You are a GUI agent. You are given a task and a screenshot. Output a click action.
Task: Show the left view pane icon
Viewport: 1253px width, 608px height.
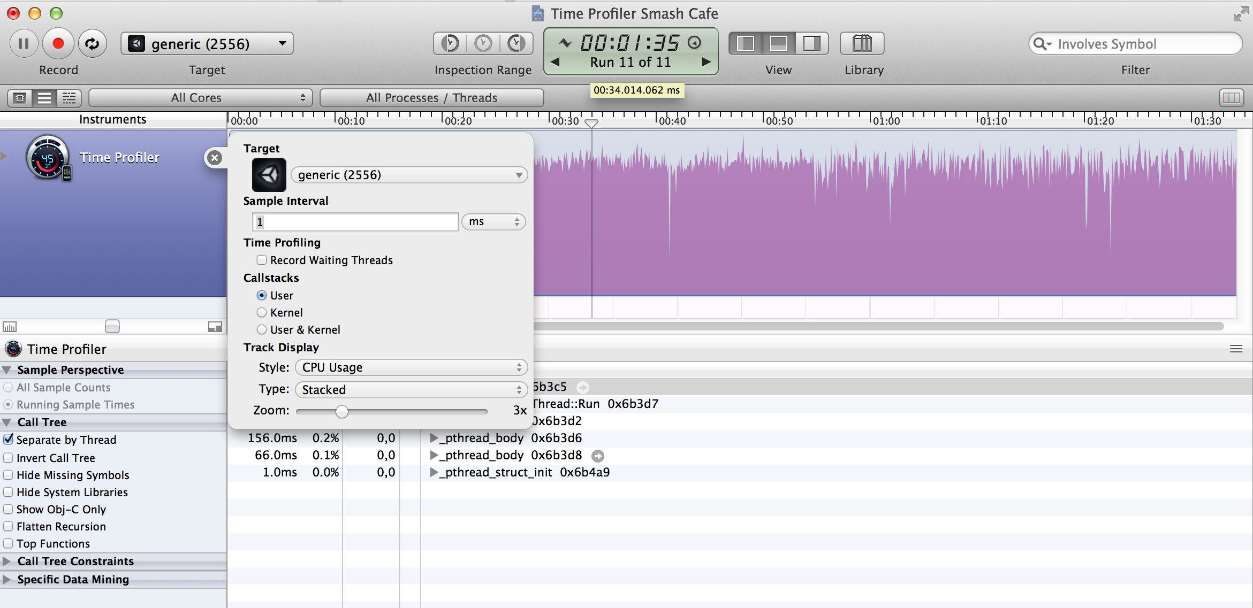click(x=745, y=43)
